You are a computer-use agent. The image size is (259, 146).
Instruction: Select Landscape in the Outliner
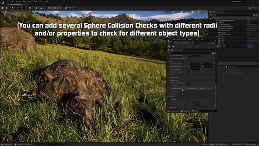point(222,45)
